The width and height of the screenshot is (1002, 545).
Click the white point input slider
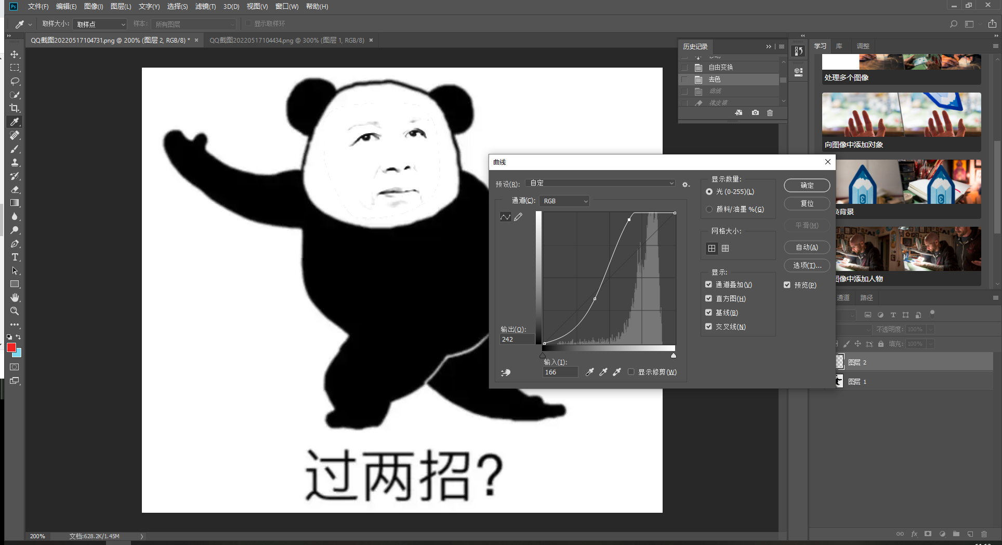point(674,356)
